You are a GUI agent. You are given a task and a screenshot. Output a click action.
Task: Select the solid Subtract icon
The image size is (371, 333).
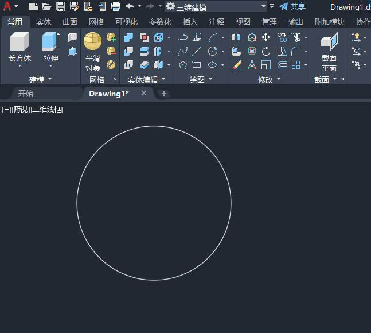tap(128, 51)
